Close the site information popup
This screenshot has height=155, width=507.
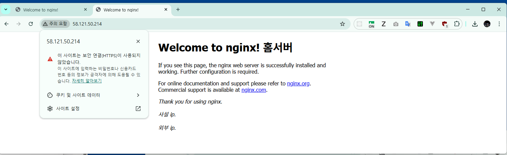tap(138, 41)
